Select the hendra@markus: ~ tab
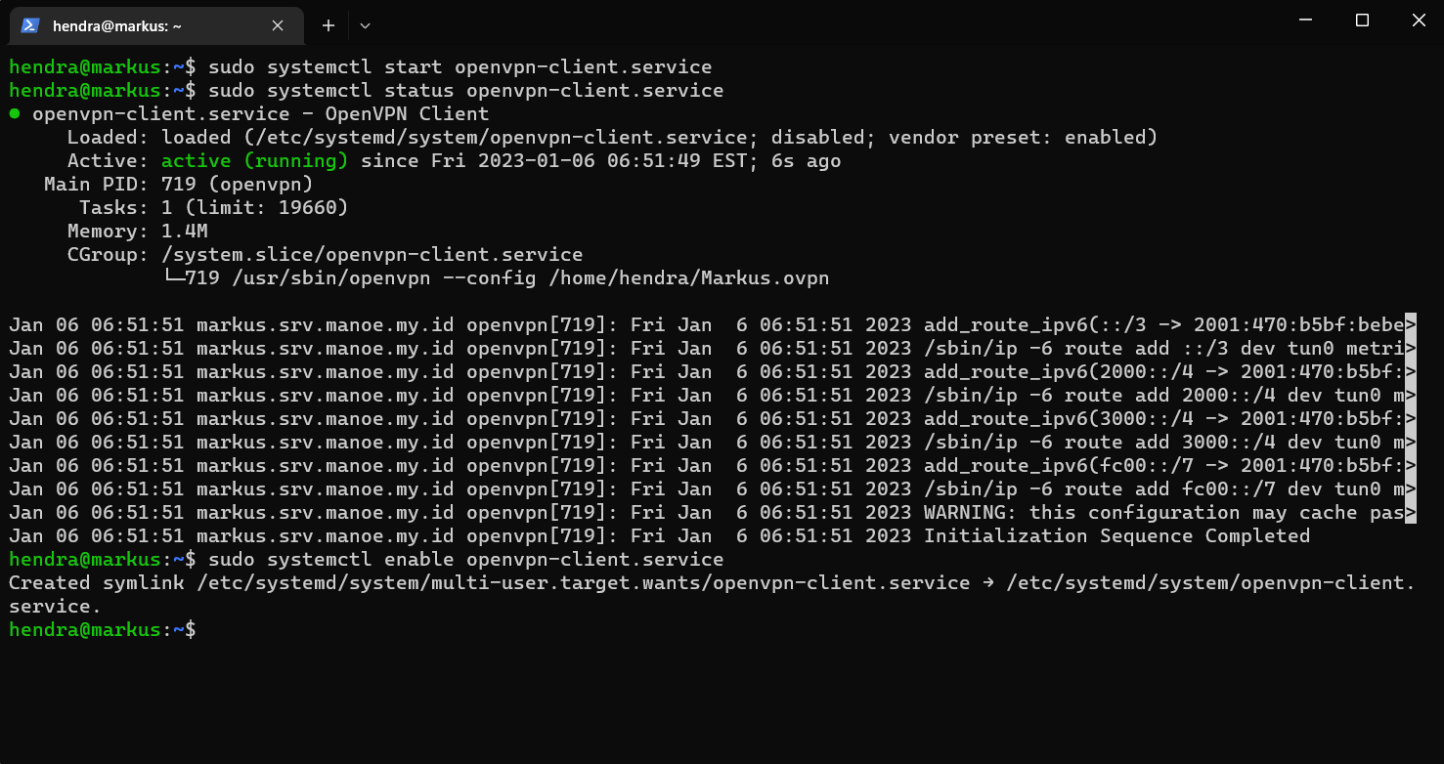The image size is (1444, 764). pos(156,25)
